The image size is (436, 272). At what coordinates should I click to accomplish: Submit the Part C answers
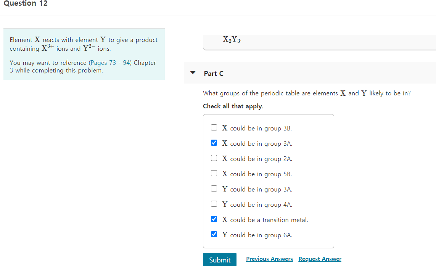coord(219,259)
